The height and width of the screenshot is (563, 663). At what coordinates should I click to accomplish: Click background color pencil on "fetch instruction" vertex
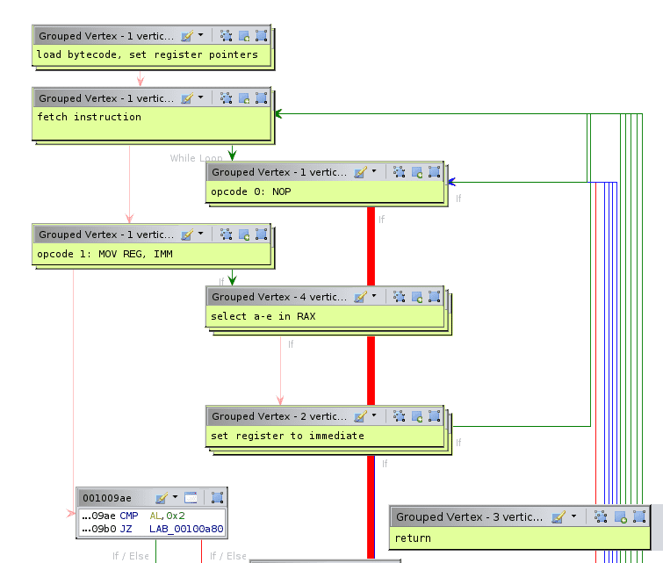point(186,99)
